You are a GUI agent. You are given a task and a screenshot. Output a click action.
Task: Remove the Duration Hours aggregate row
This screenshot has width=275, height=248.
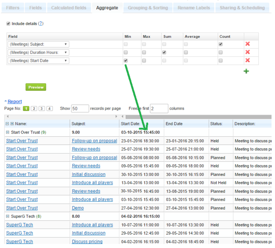(x=248, y=52)
